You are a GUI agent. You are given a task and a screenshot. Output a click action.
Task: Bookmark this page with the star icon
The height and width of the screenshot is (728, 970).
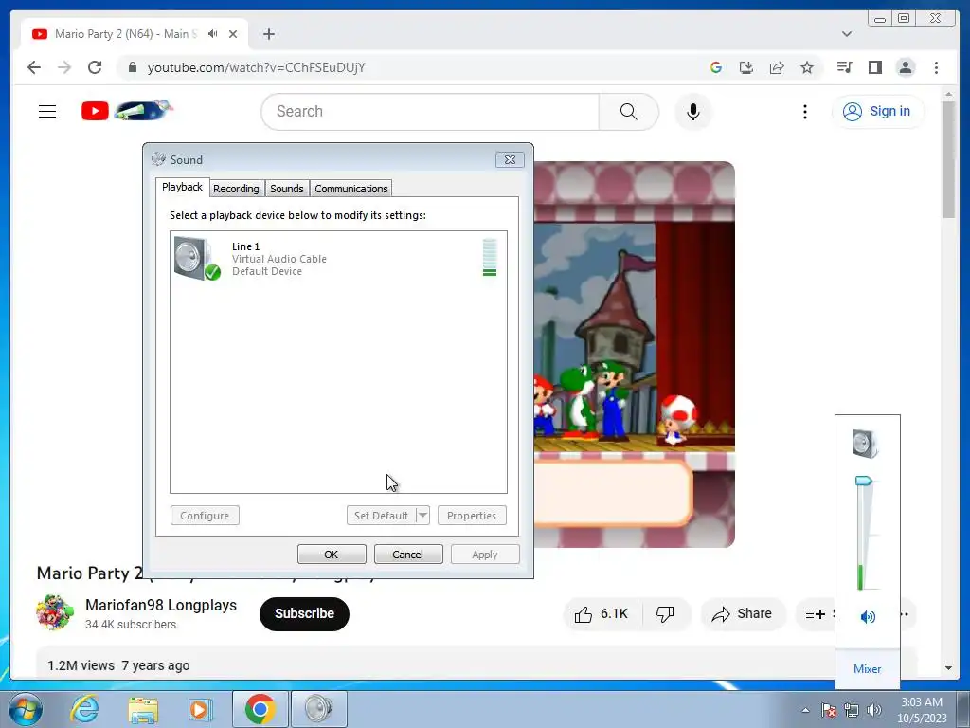point(807,67)
